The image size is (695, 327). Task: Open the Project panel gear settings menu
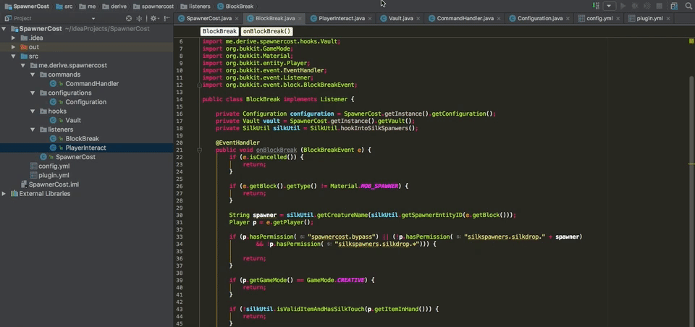(x=153, y=19)
